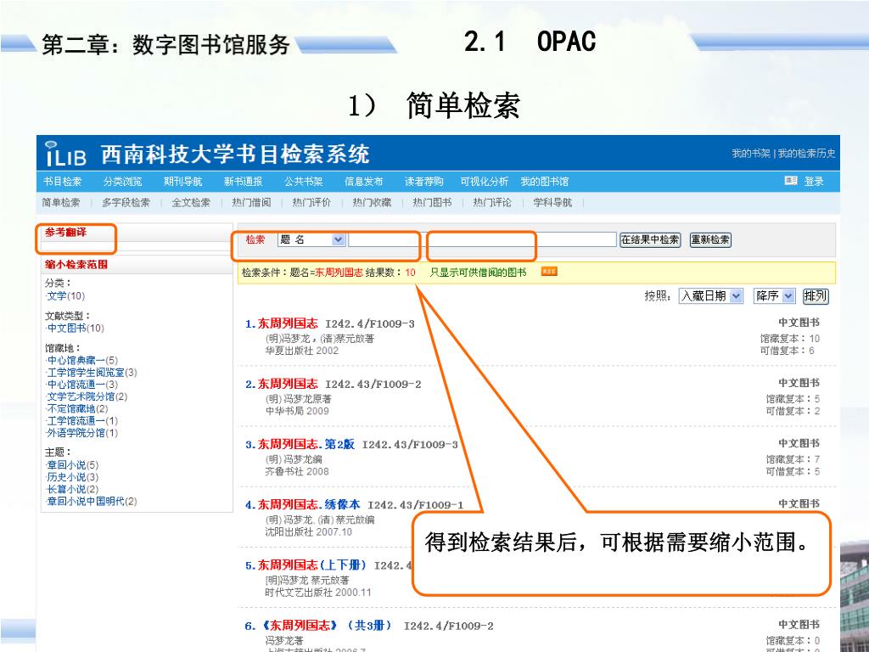
Task: Open the 信息发布 menu
Action: pyautogui.click(x=363, y=182)
